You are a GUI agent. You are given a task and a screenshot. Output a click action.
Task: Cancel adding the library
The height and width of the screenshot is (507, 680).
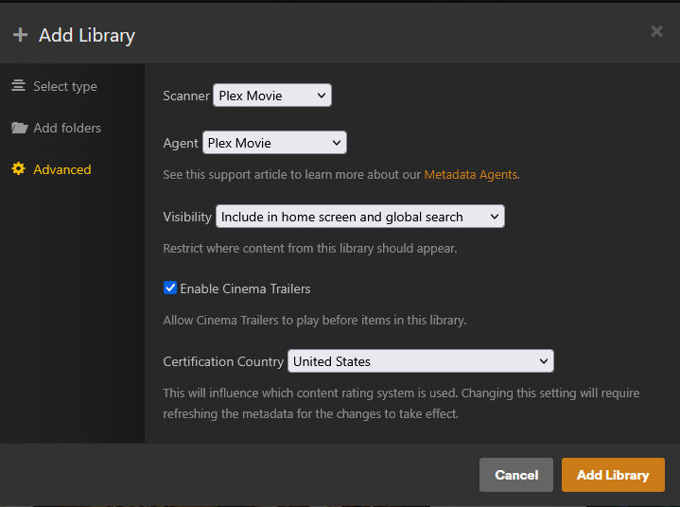tap(516, 475)
